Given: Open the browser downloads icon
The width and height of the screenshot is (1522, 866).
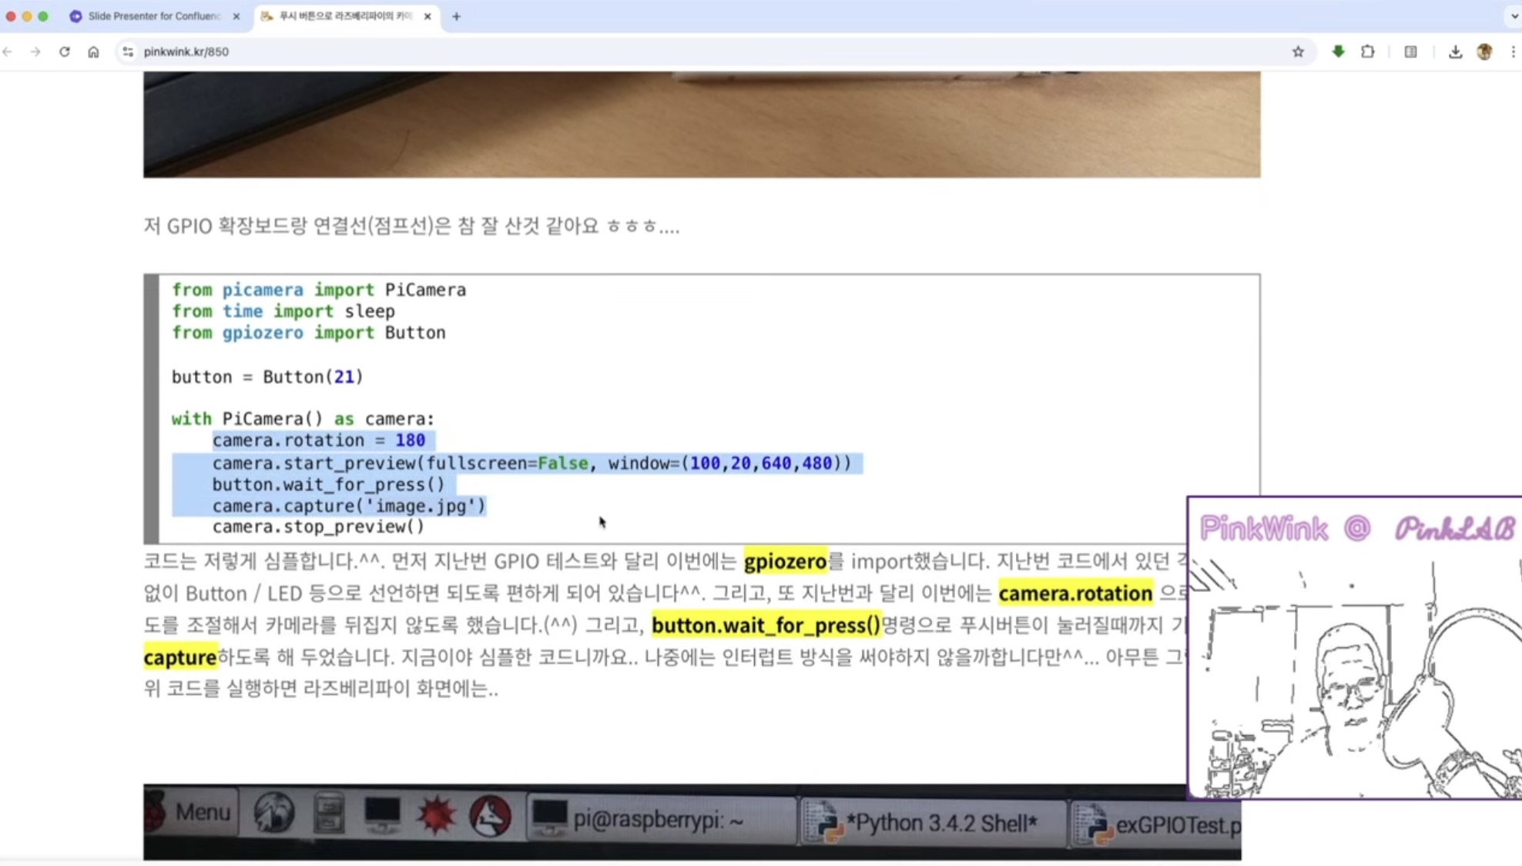Looking at the screenshot, I should [1455, 52].
